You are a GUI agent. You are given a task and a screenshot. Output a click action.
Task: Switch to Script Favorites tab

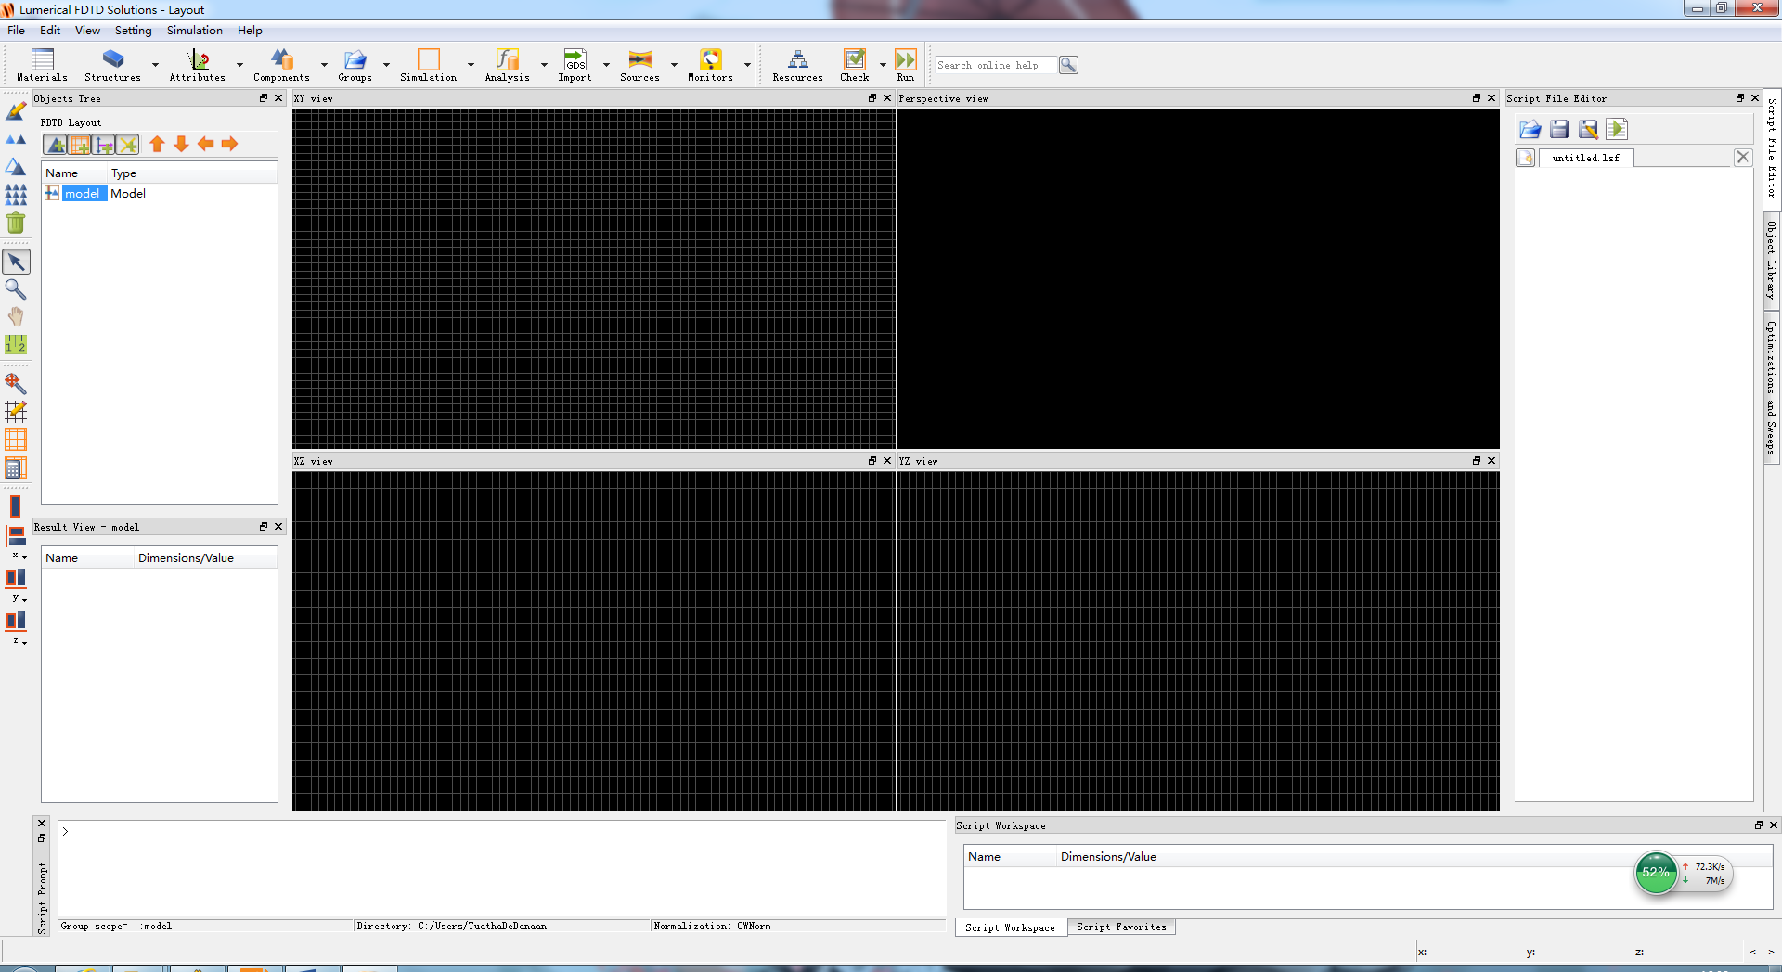1121,927
